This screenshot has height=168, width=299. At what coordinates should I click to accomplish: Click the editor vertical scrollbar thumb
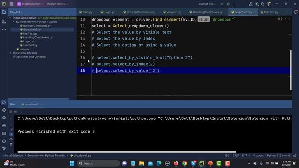point(291,70)
